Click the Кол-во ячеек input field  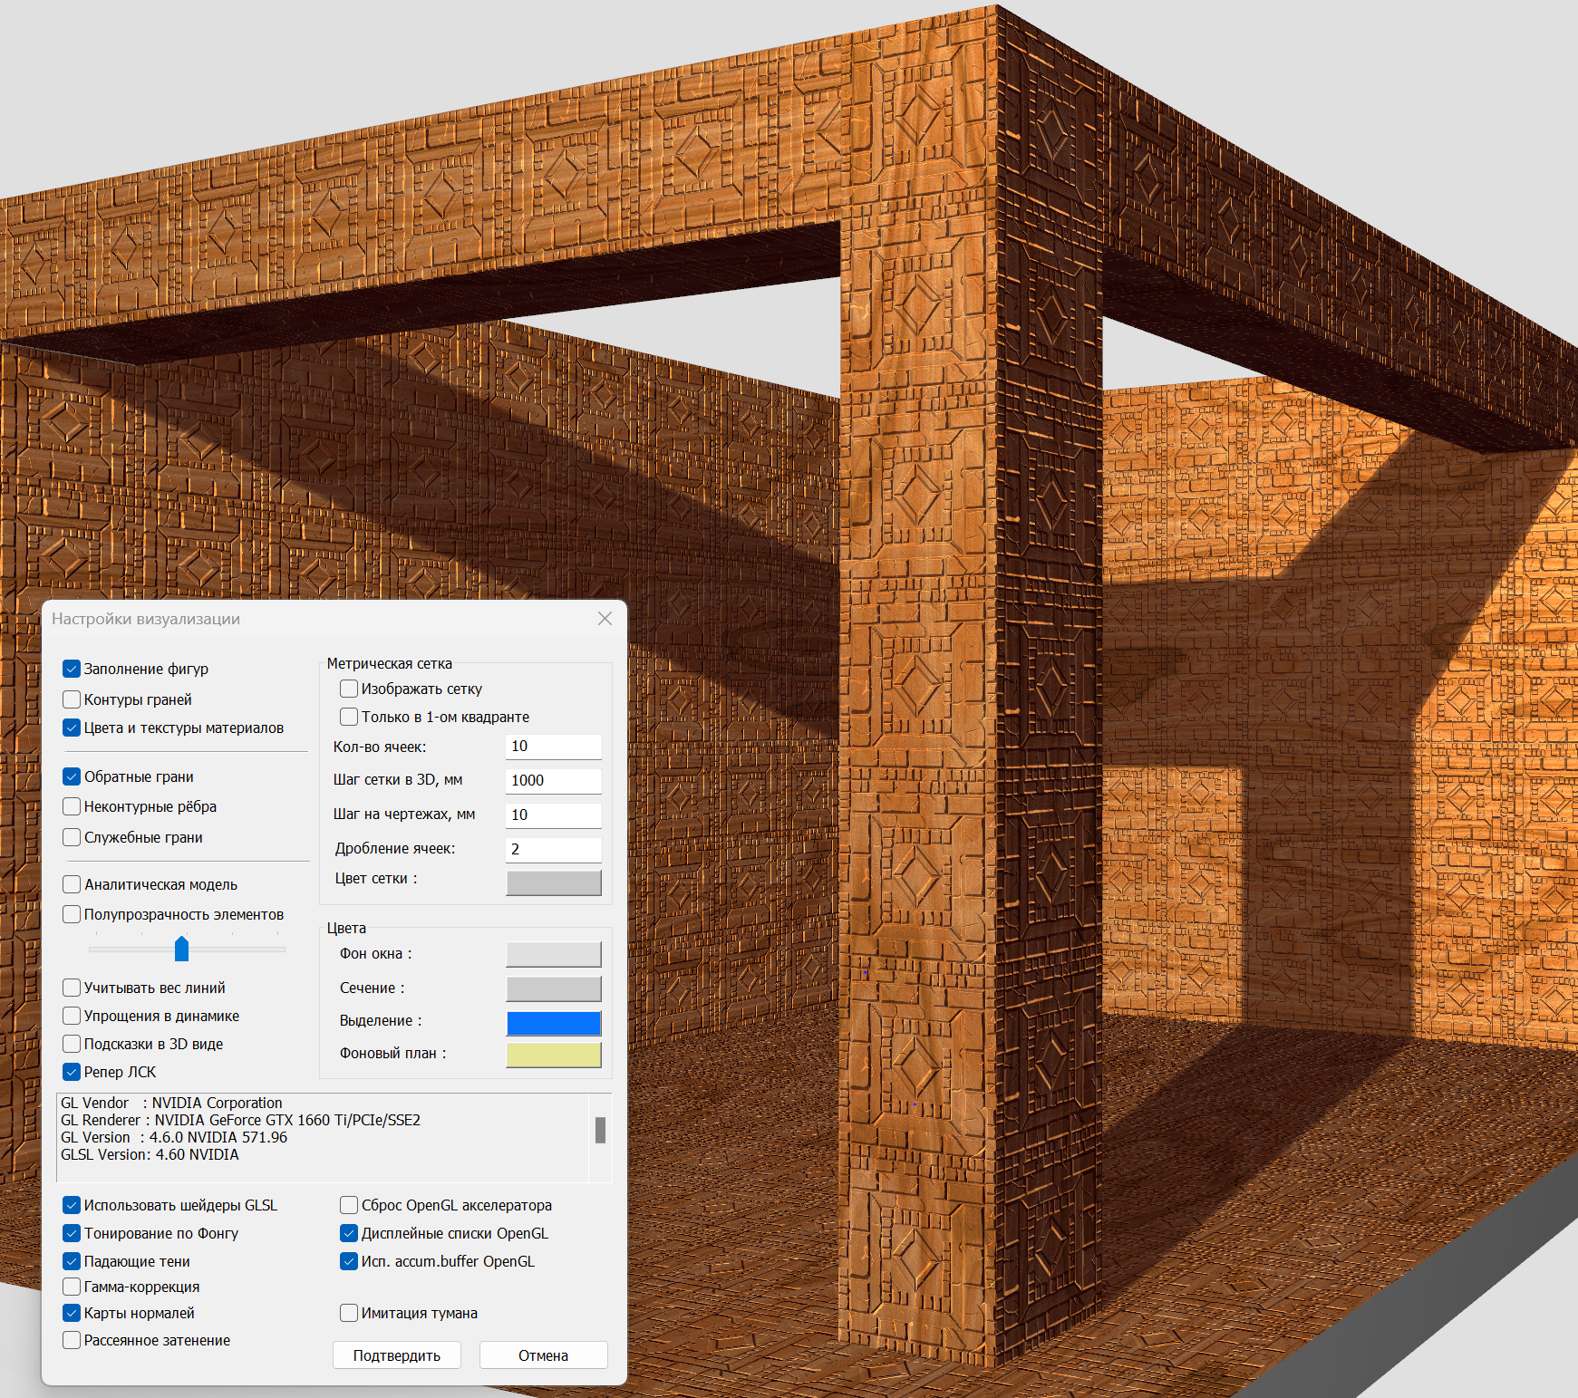coord(553,747)
